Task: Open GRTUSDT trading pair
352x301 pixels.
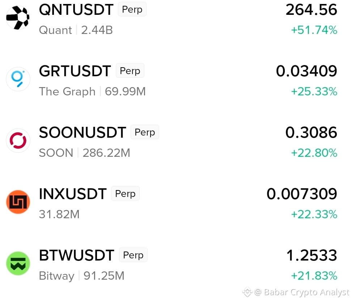Action: [75, 71]
